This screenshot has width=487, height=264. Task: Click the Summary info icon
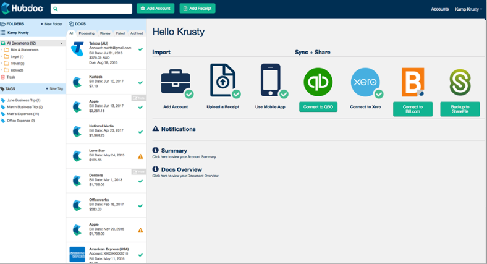(156, 150)
